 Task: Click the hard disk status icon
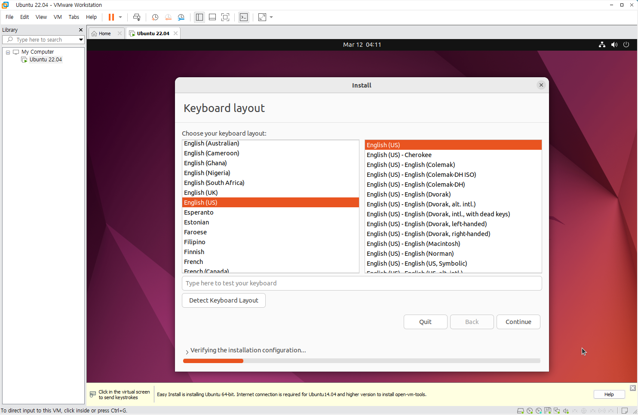[520, 411]
